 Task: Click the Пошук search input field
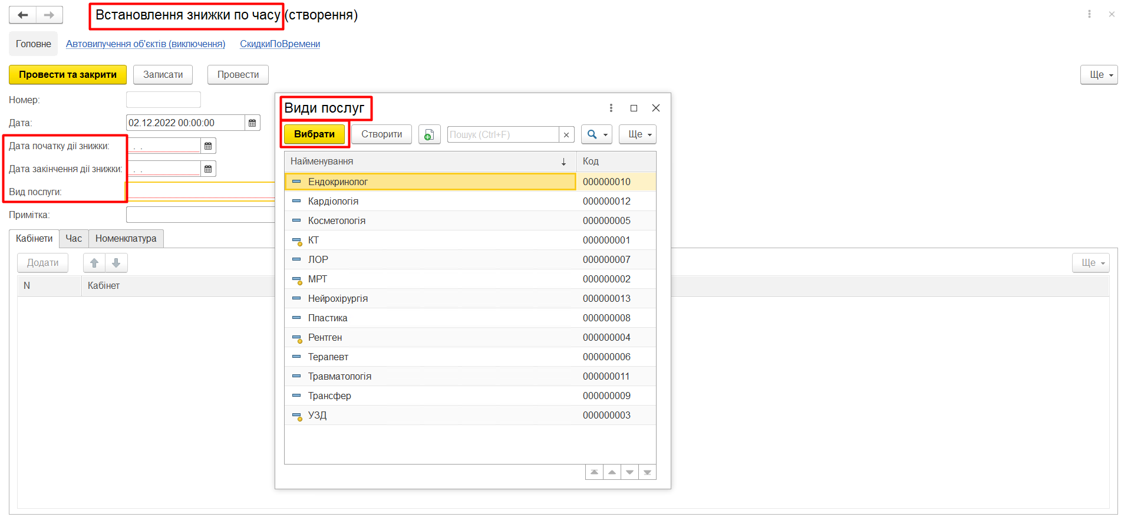(x=503, y=135)
